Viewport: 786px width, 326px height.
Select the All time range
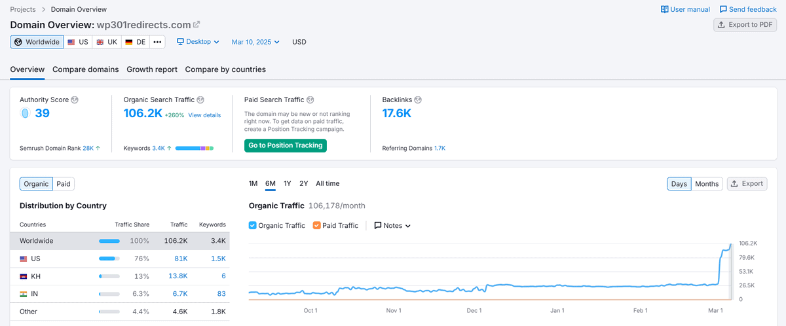tap(327, 183)
